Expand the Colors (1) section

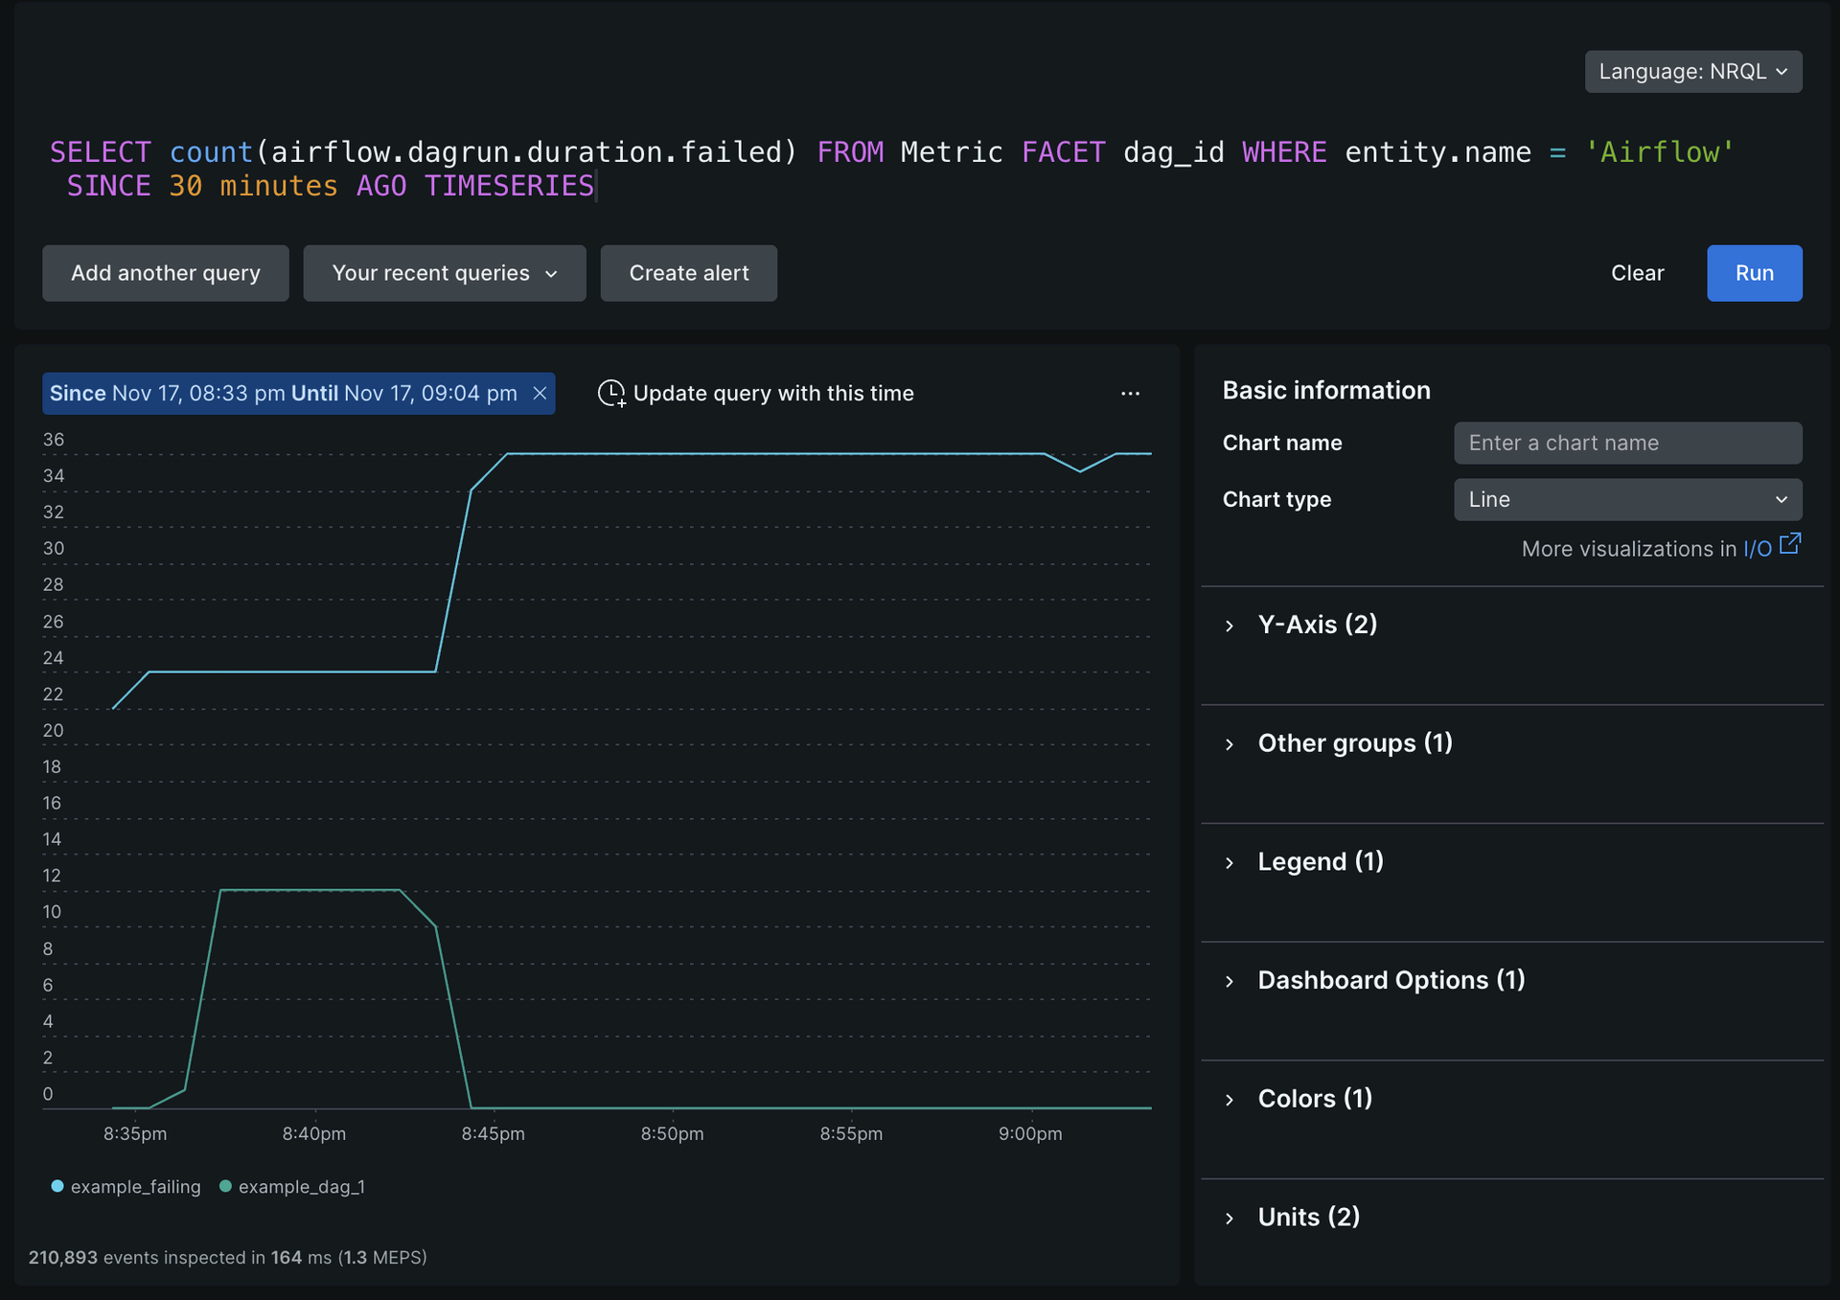[x=1313, y=1099]
